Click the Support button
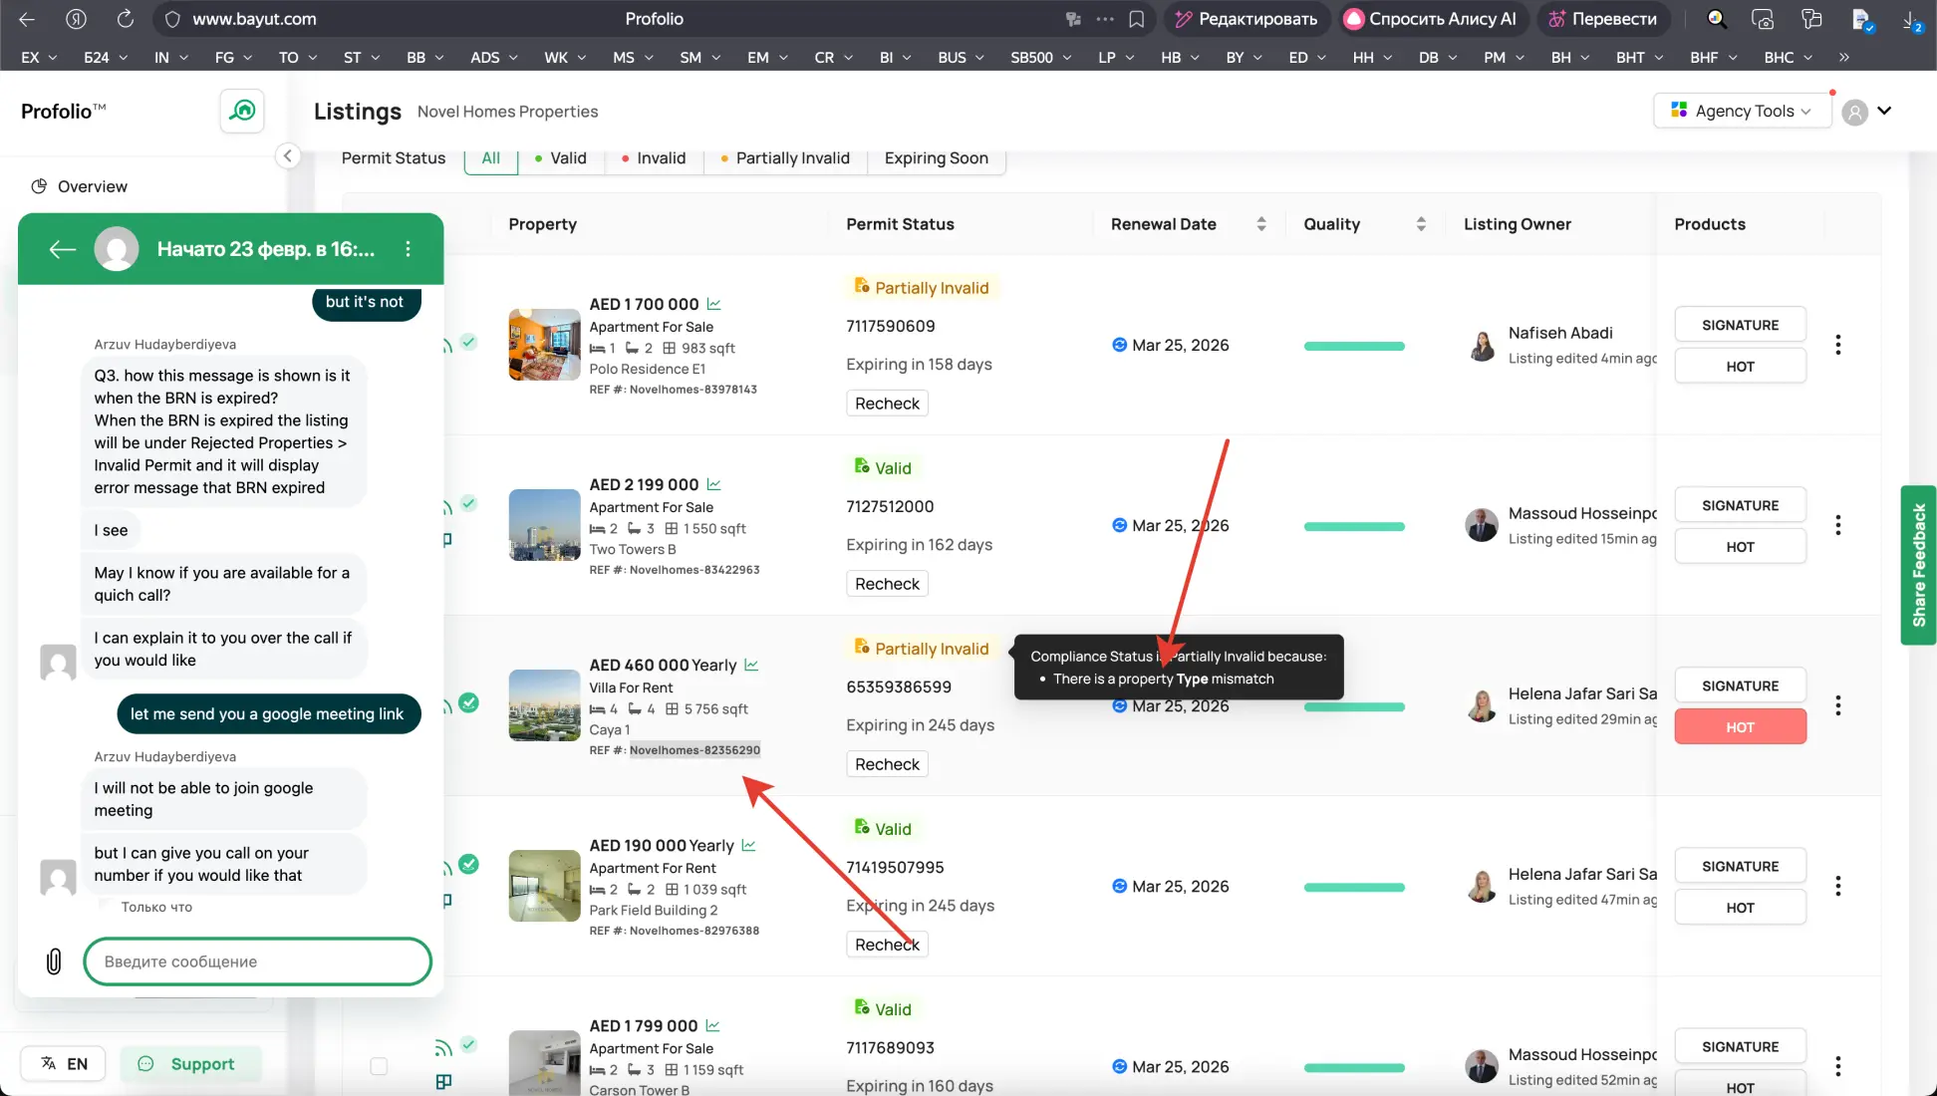The image size is (1937, 1096). pos(190,1064)
